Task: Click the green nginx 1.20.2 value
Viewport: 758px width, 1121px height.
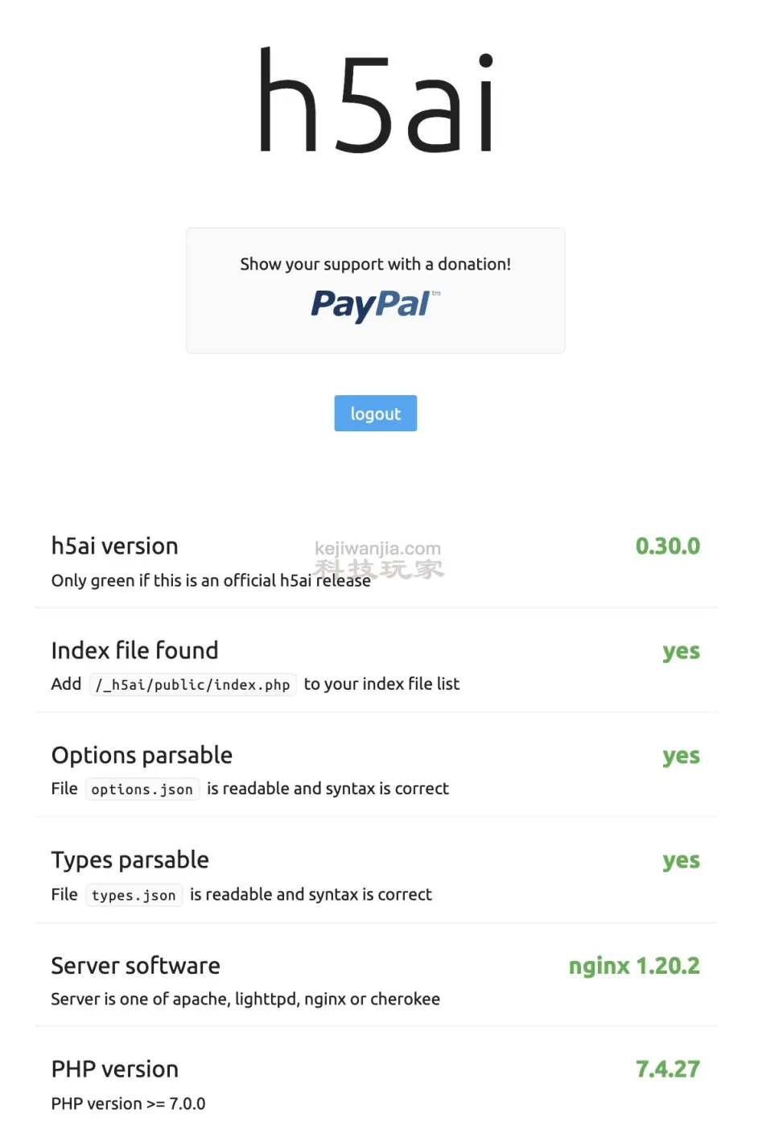Action: point(634,965)
